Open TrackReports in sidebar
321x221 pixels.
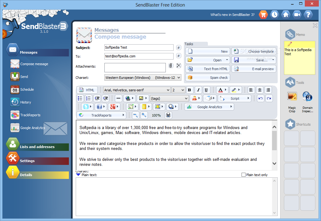click(x=26, y=115)
